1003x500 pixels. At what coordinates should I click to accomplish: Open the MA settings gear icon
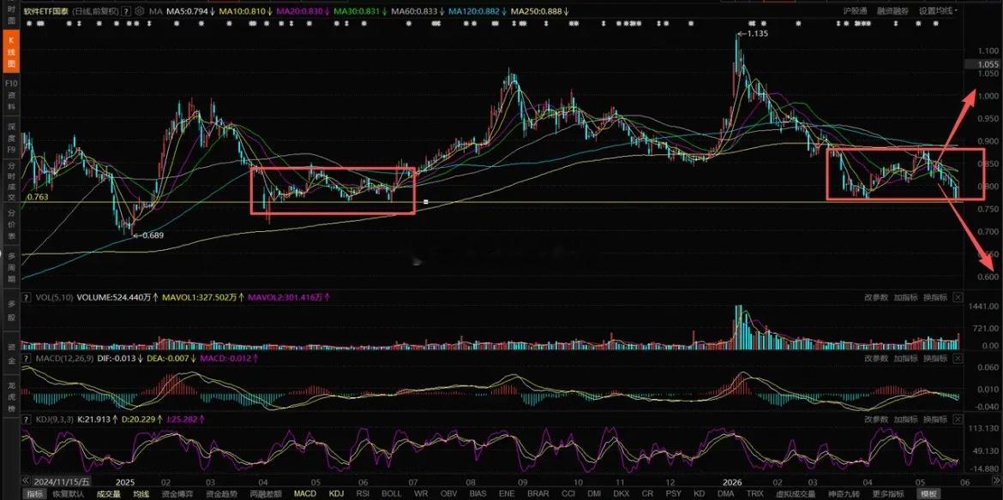tap(139, 11)
